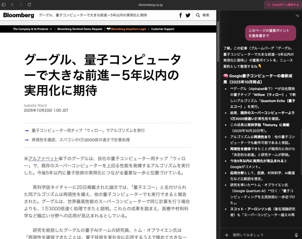Open Bloomberg Terminal Demo Request
Screen dimensions: 302x239
point(80,29)
